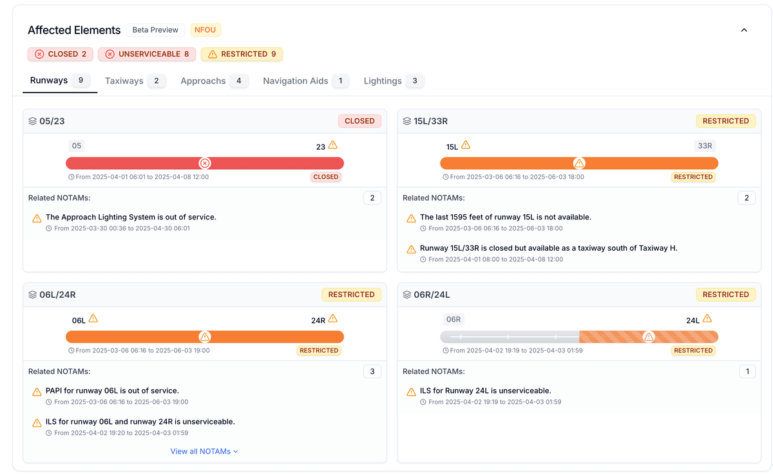Click the layers icon beside 05/23
The width and height of the screenshot is (773, 474).
[33, 121]
